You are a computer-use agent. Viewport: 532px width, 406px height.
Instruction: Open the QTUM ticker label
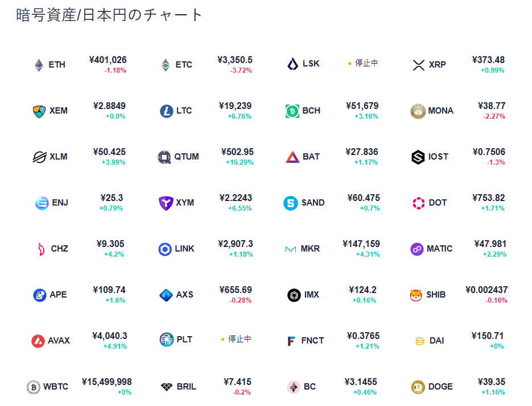click(x=187, y=157)
